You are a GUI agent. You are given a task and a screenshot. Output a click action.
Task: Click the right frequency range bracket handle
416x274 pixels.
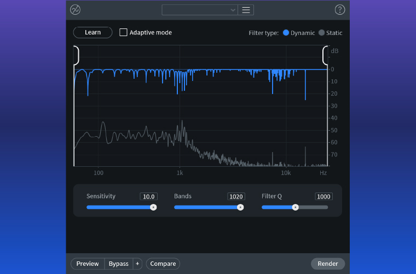point(325,55)
